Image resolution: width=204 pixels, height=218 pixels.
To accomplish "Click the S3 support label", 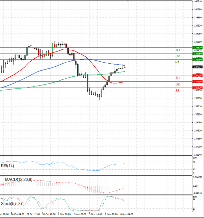I will pos(177,91).
